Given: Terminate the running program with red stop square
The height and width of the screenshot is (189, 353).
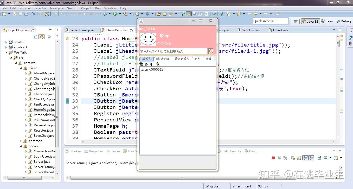Looking at the screenshot, I should (x=273, y=158).
